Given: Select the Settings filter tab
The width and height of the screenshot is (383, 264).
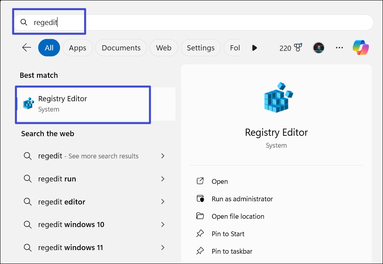Looking at the screenshot, I should coord(200,48).
